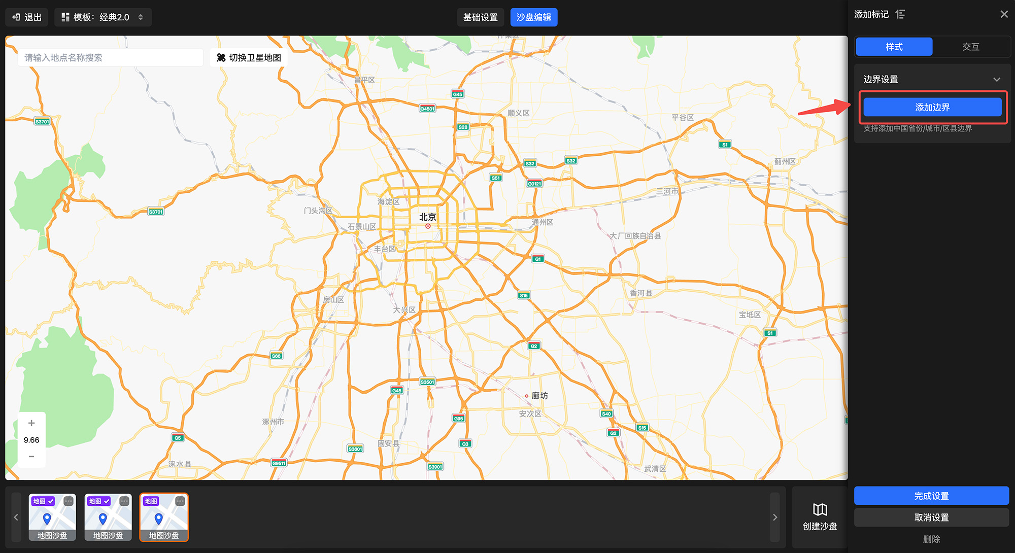Image resolution: width=1015 pixels, height=553 pixels.
Task: Click the list icon beside 添加标记
Action: 900,14
